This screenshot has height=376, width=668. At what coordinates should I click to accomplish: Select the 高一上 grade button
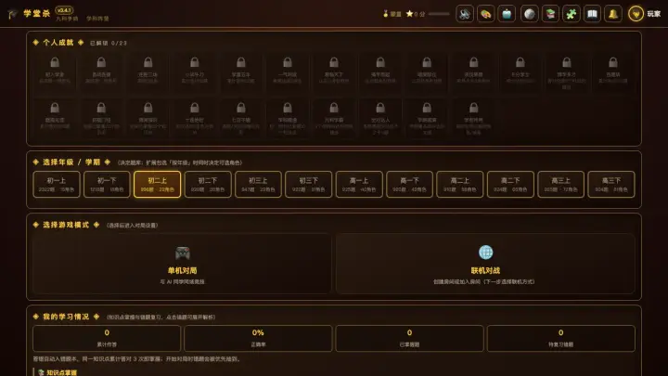pos(359,184)
